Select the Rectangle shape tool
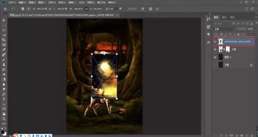Image resolution: width=258 pixels, height=137 pixels. coord(4,109)
